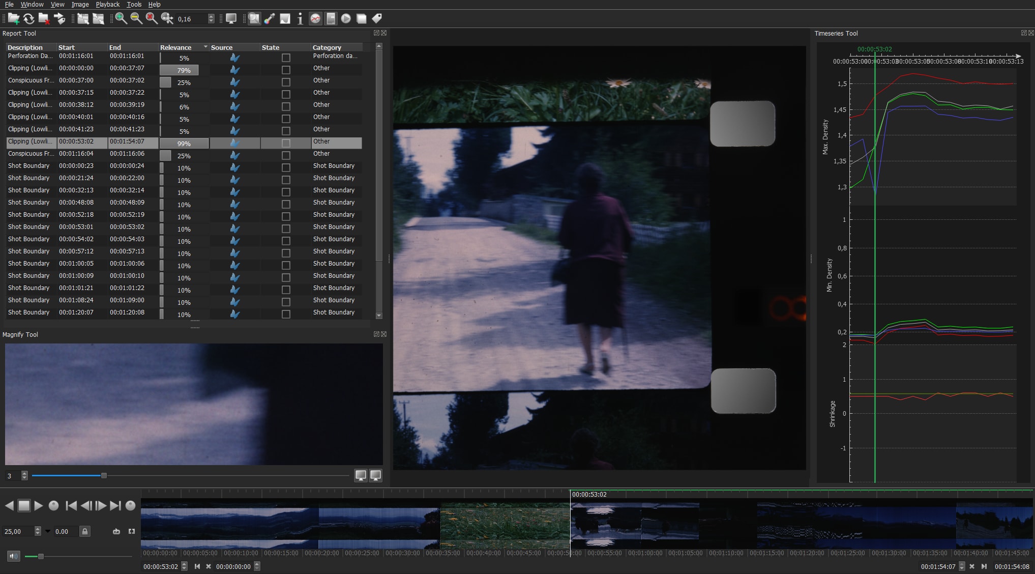Open the color picker tool
This screenshot has height=574, width=1035.
270,19
